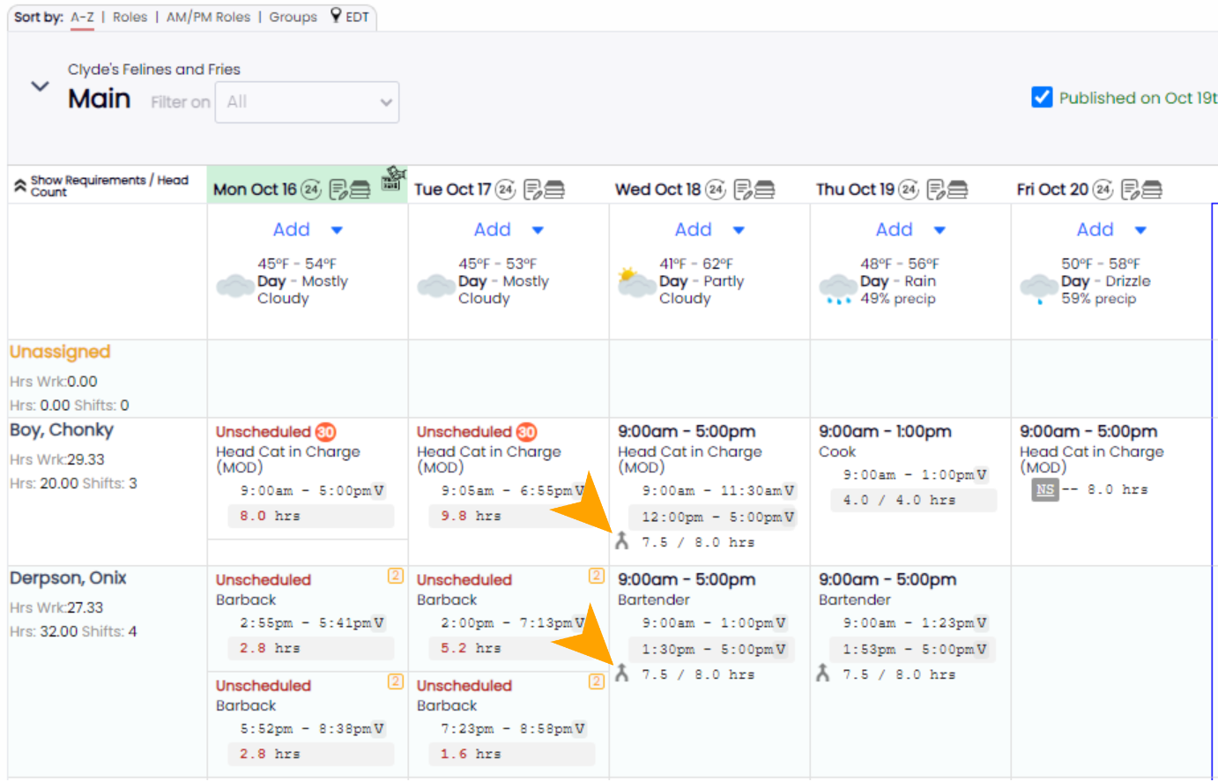Open the arrow menu beside Wednesday's Add
The height and width of the screenshot is (782, 1218).
click(739, 230)
